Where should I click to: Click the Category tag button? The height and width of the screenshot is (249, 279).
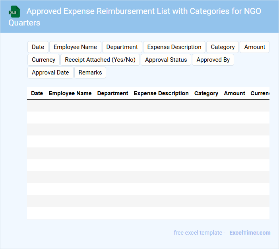coord(223,47)
